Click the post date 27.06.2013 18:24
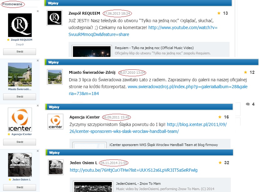 tap(117, 13)
